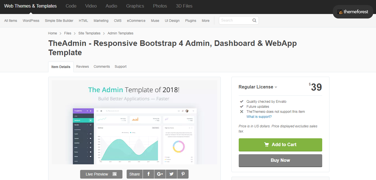Open the Video category

click(91, 6)
